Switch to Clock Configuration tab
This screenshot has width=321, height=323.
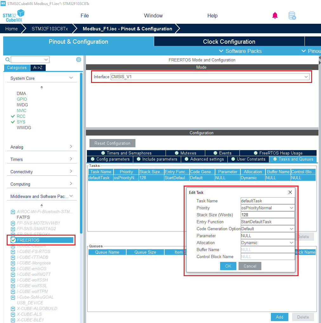(229, 41)
